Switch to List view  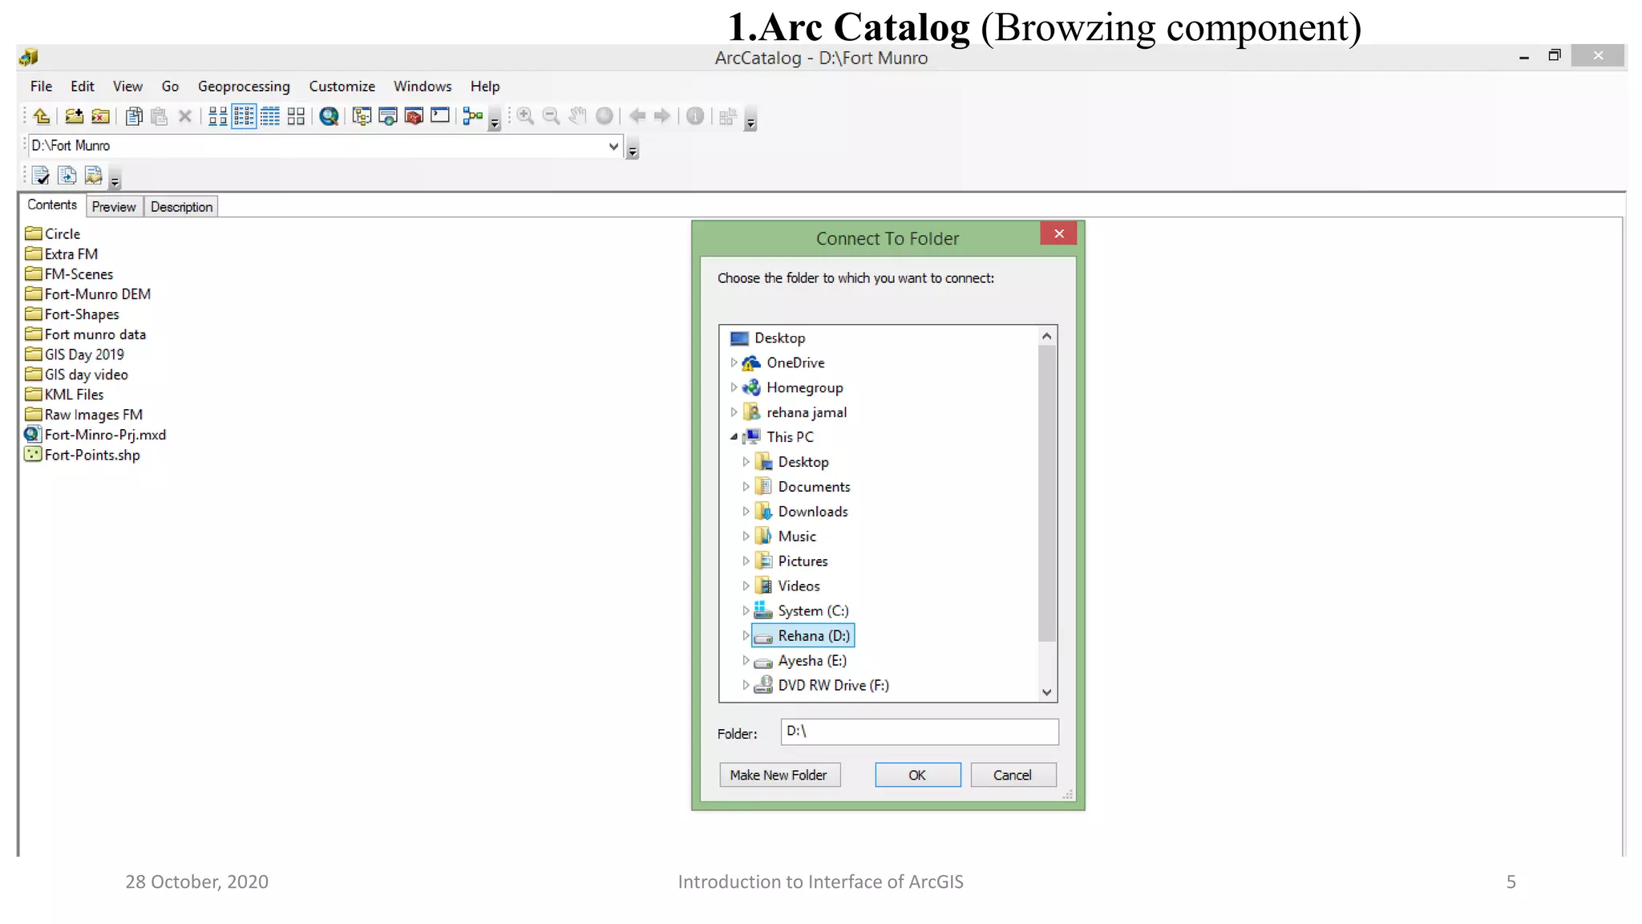(244, 116)
